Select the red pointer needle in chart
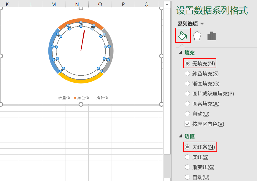257x181 pixels. tap(82, 41)
